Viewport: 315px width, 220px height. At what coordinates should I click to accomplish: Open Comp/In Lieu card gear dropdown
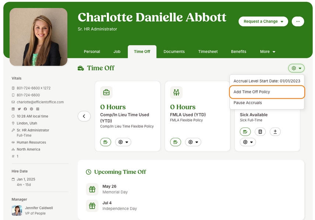point(123,142)
